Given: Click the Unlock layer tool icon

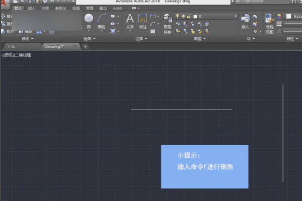Looking at the screenshot, I should [200, 31].
